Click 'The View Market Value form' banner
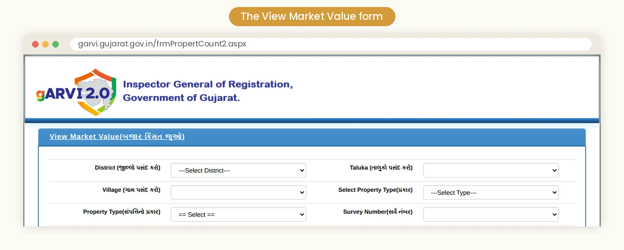 (312, 16)
